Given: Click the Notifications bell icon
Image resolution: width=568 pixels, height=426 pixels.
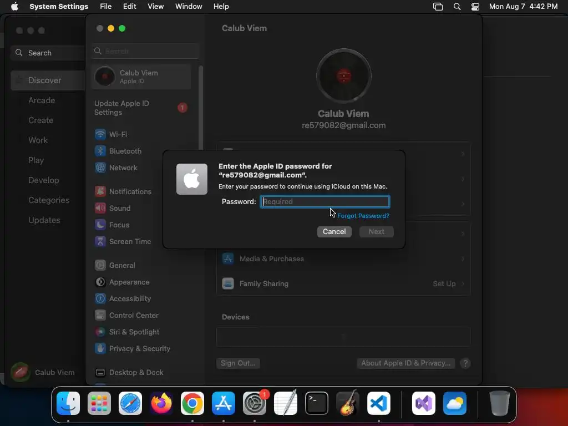Looking at the screenshot, I should point(100,191).
